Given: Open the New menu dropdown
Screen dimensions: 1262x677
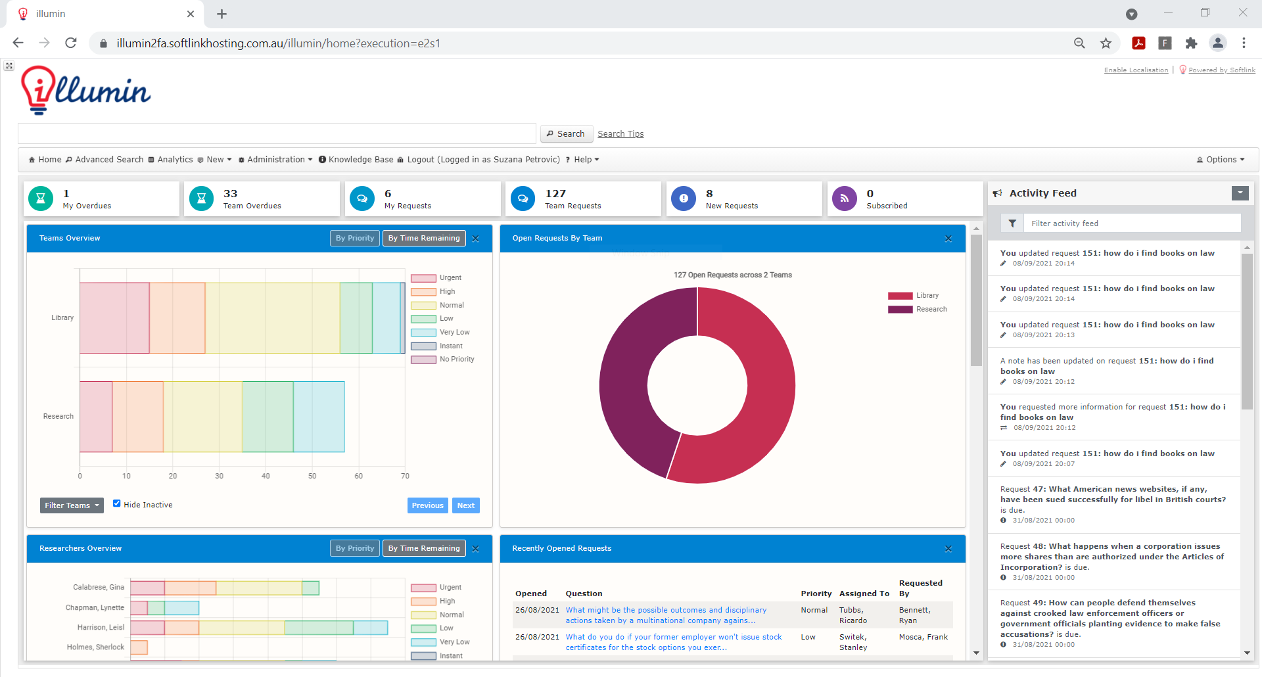Looking at the screenshot, I should tap(214, 159).
